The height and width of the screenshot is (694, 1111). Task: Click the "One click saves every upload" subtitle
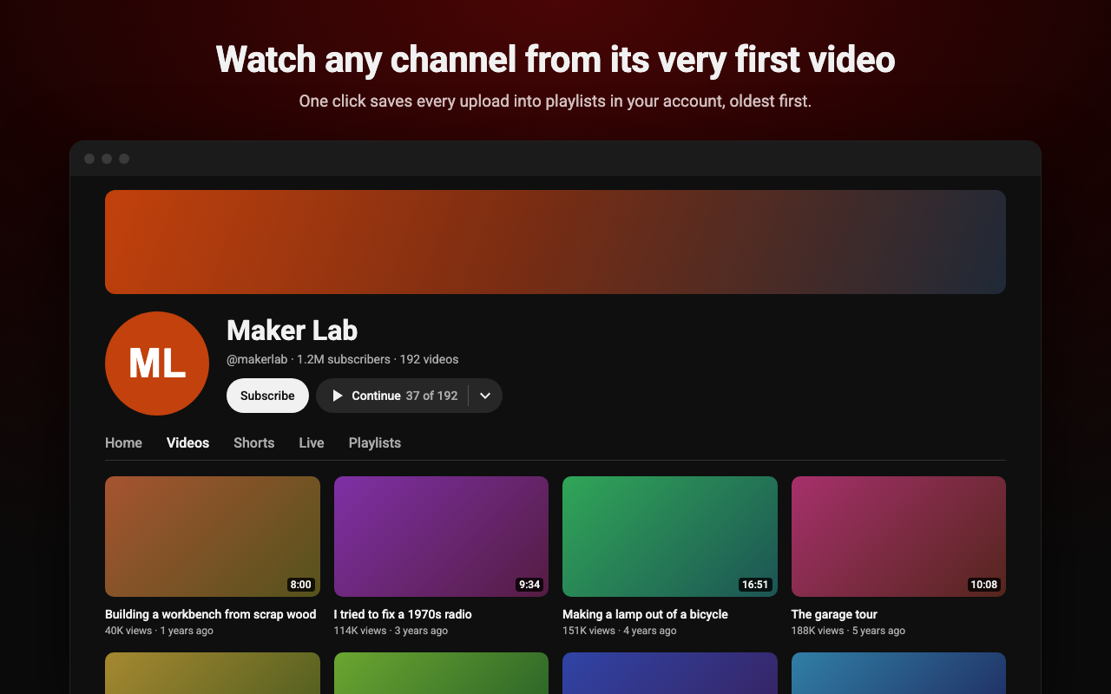pyautogui.click(x=555, y=101)
